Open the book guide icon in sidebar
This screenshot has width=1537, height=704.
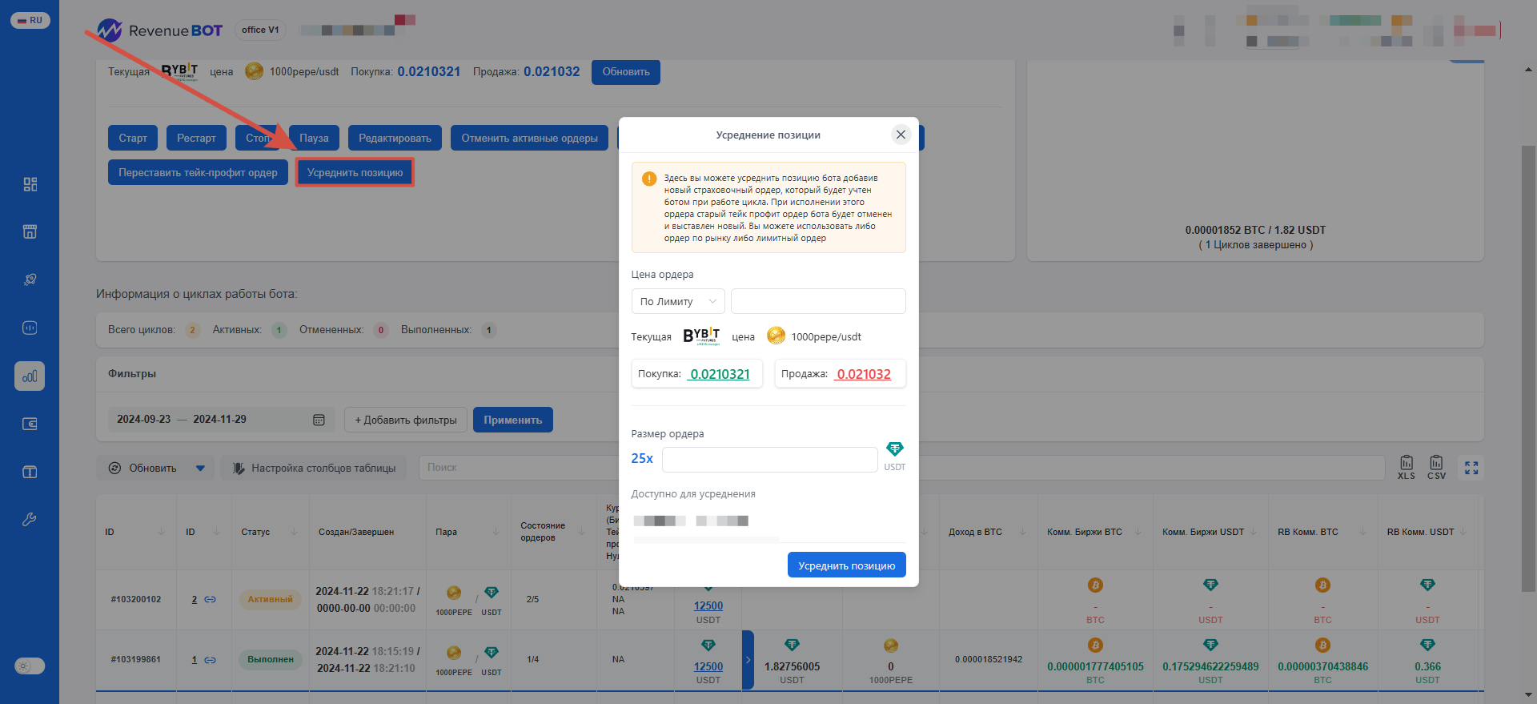(x=30, y=472)
